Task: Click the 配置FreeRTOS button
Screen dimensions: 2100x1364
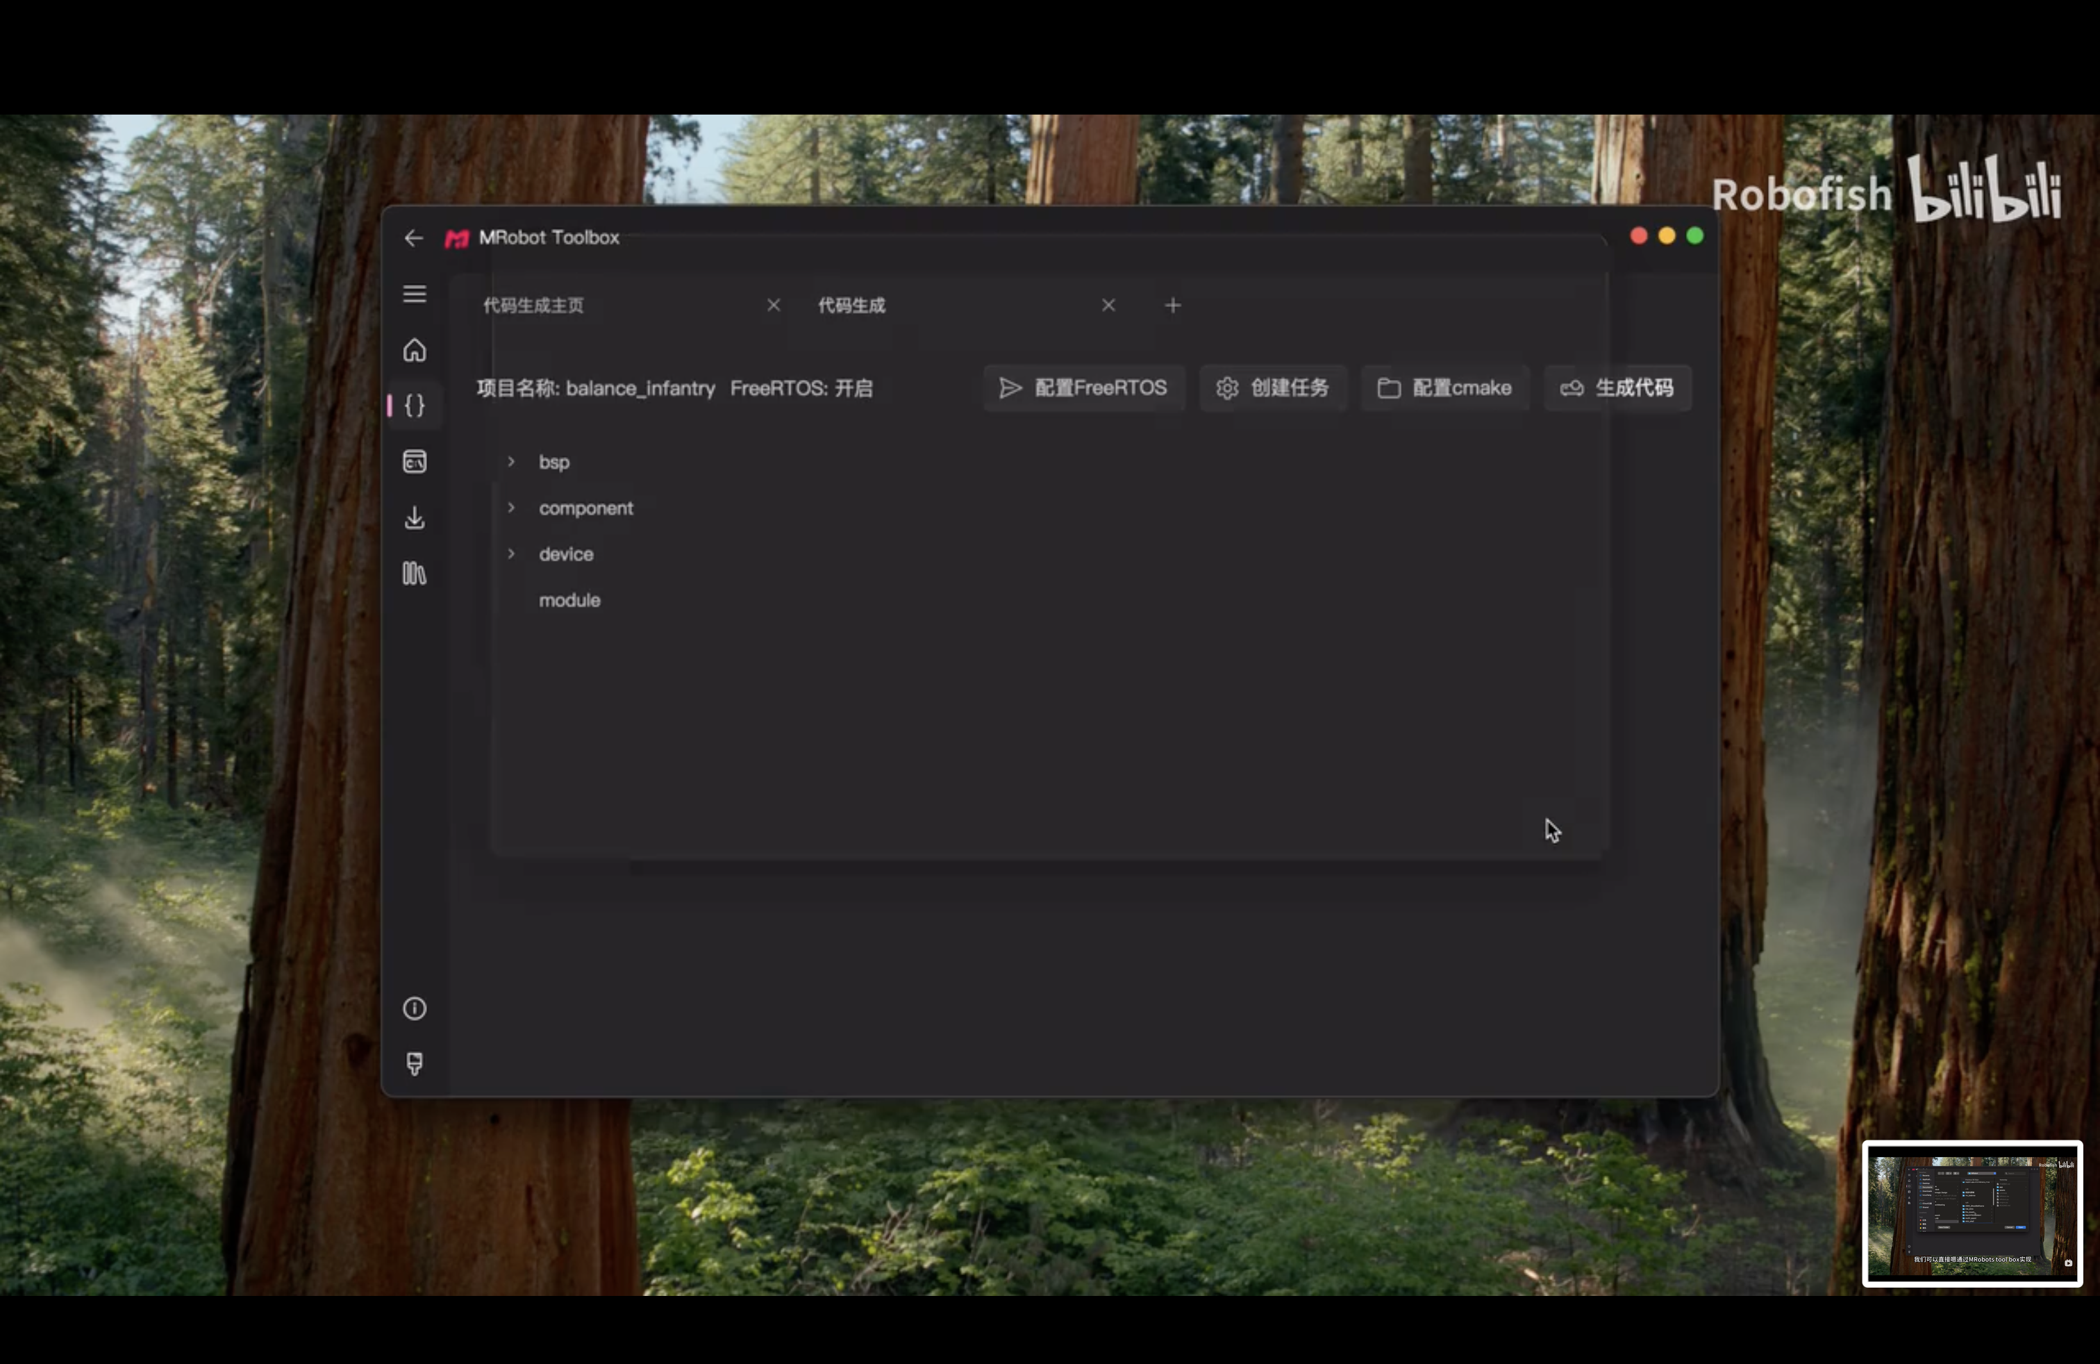Action: pos(1083,388)
